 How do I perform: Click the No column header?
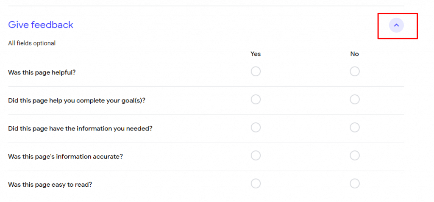tap(355, 54)
